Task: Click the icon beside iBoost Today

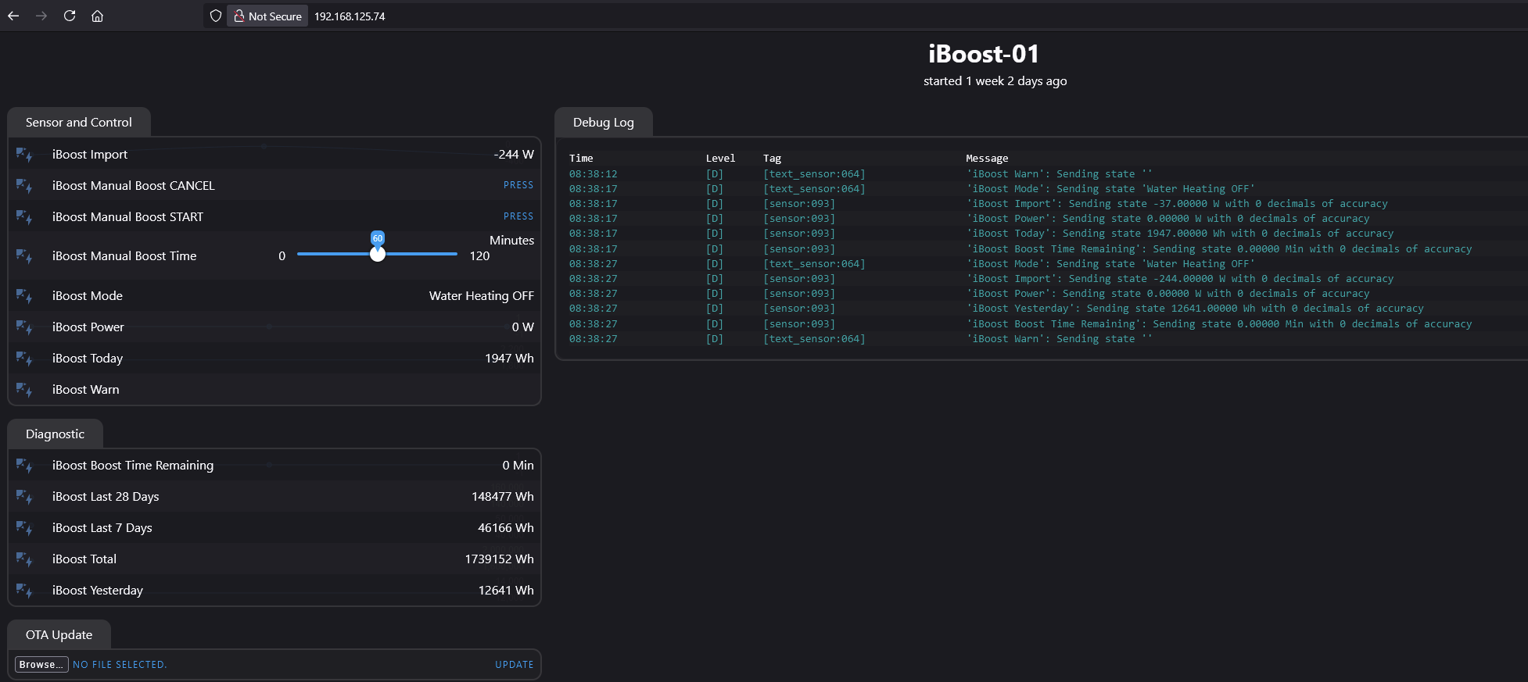Action: (24, 359)
